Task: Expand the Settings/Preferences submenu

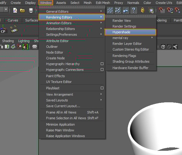Action: [101, 34]
